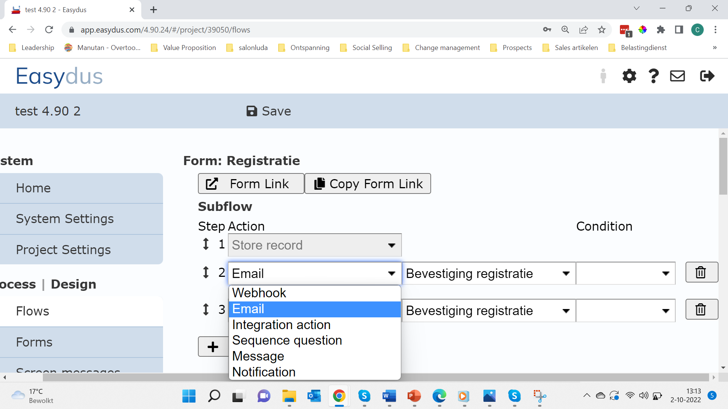Click the logout arrow icon
The height and width of the screenshot is (409, 728).
(x=707, y=76)
